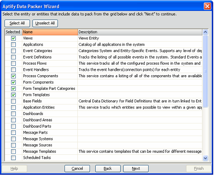
Task: Cancel the Data Packer Wizard
Action: tap(77, 169)
